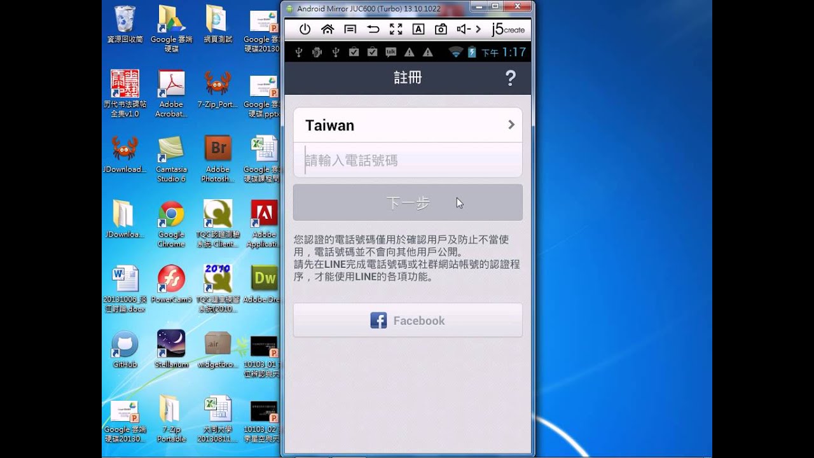The image size is (814, 458).
Task: Click the Back arrow toolbar icon
Action: [x=373, y=29]
